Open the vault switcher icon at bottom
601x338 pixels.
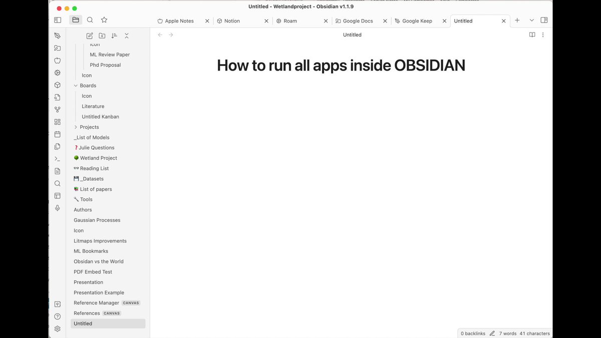click(x=58, y=304)
